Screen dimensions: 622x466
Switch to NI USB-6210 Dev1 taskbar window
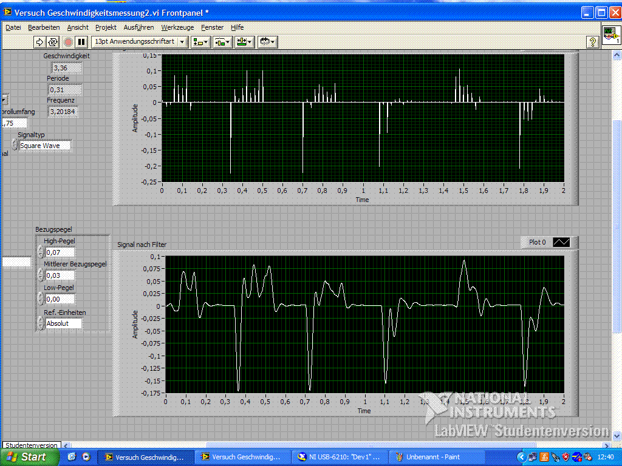tap(339, 457)
